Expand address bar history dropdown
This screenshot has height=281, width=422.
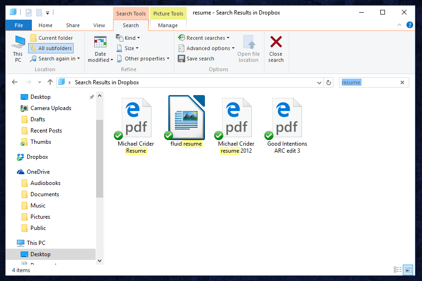point(319,82)
